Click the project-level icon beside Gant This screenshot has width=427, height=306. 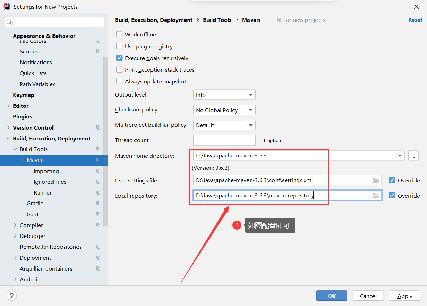point(98,214)
